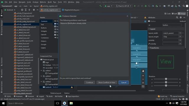The width and height of the screenshot is (189, 106).
Task: Select the Buttons palette category
Action: (44, 28)
